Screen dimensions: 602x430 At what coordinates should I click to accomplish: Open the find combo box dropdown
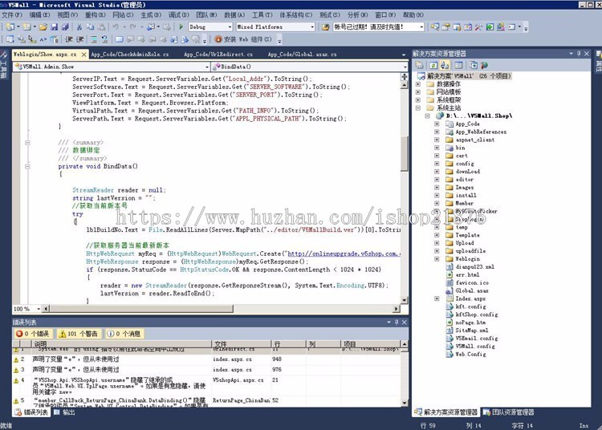(421, 26)
